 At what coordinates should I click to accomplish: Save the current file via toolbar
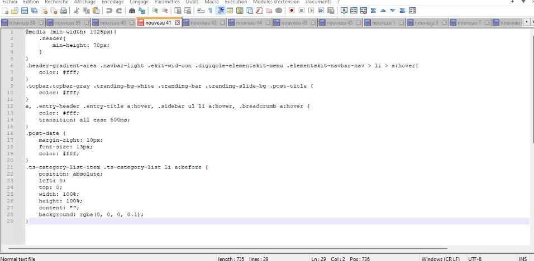[x=25, y=11]
